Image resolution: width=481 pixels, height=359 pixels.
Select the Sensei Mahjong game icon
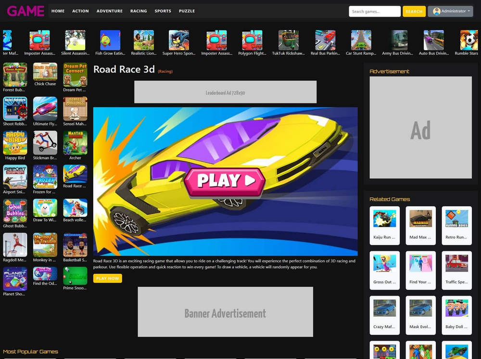coord(75,109)
